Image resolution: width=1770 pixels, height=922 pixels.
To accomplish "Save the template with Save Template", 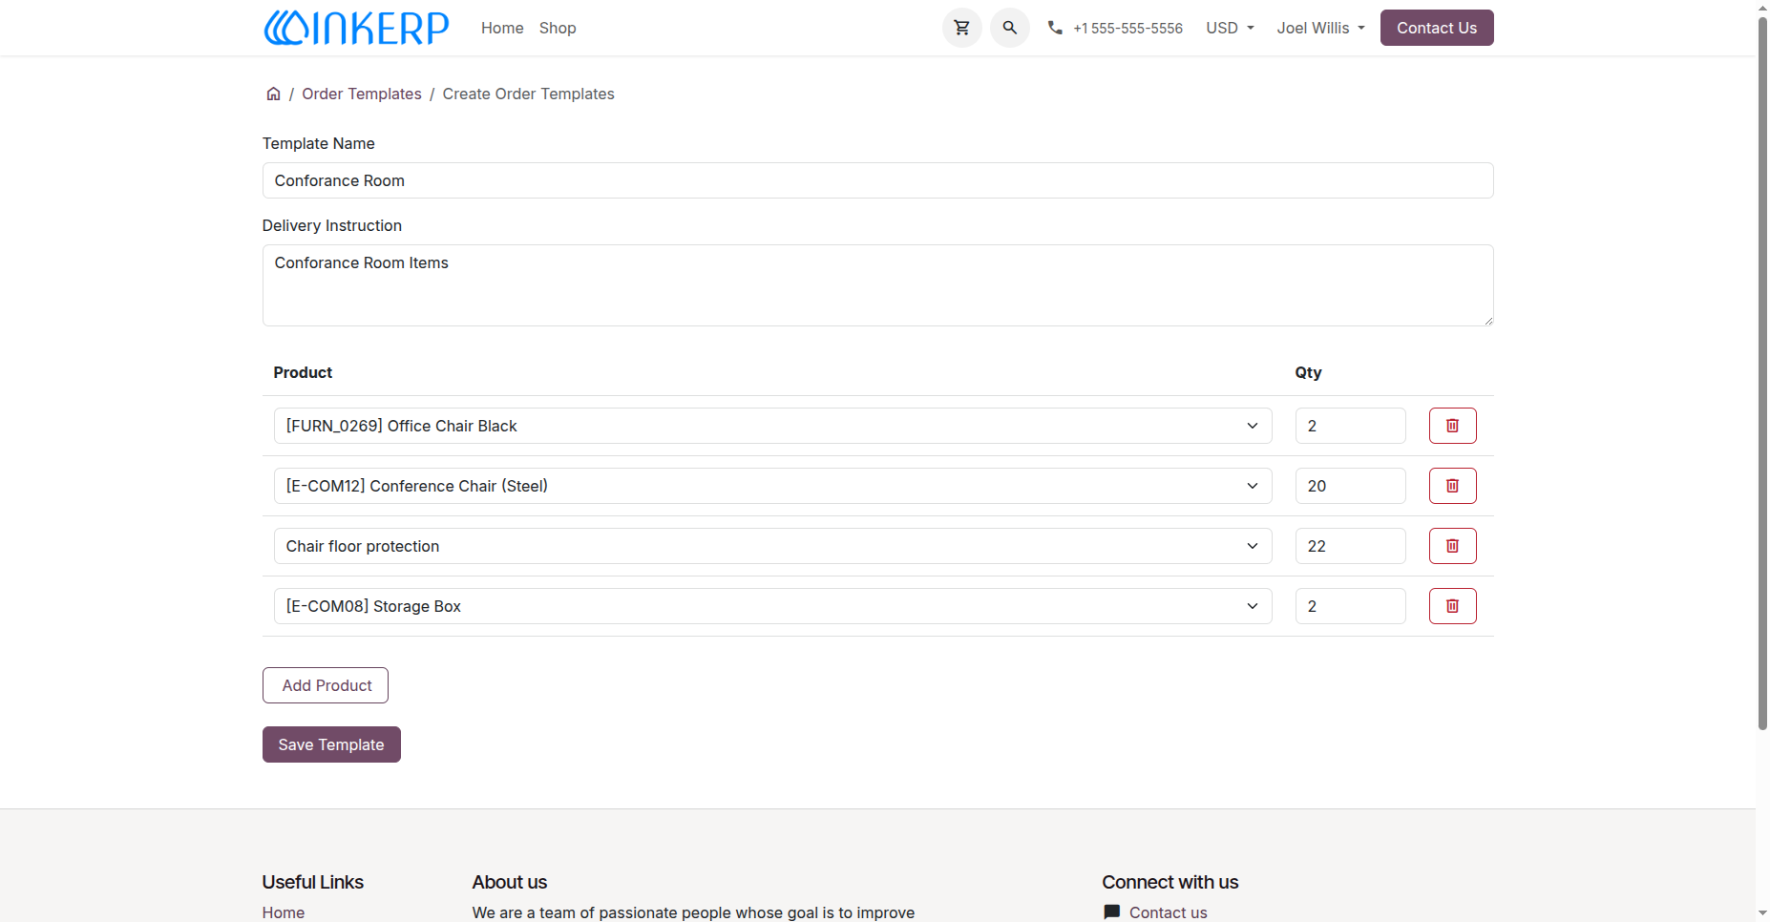I will (x=331, y=744).
